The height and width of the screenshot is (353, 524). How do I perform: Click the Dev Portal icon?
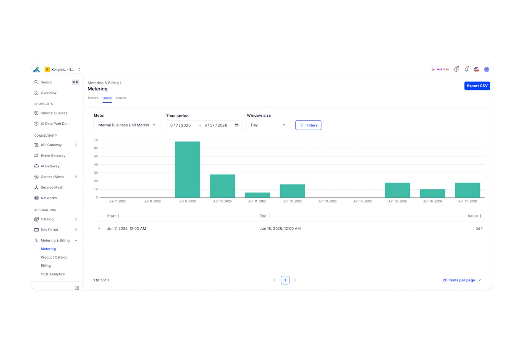pyautogui.click(x=36, y=230)
